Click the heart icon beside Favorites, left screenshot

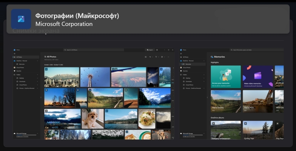click(x=14, y=71)
